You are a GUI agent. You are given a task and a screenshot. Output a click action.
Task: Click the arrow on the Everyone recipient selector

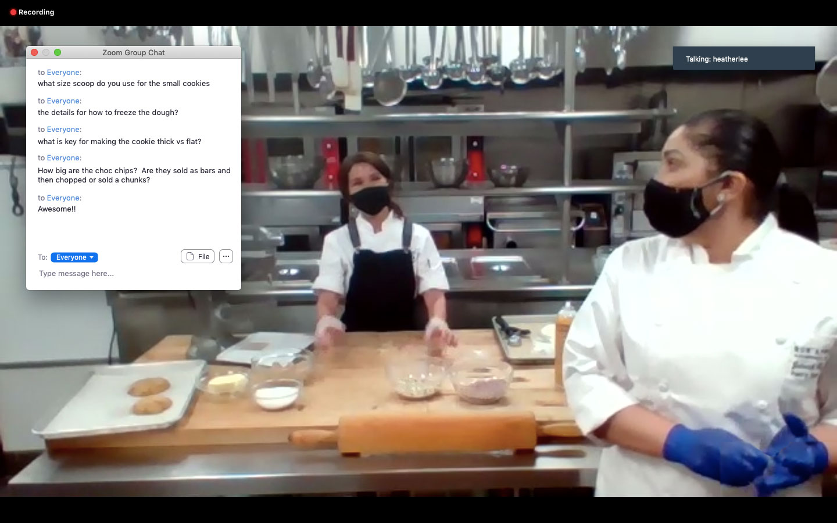click(92, 257)
